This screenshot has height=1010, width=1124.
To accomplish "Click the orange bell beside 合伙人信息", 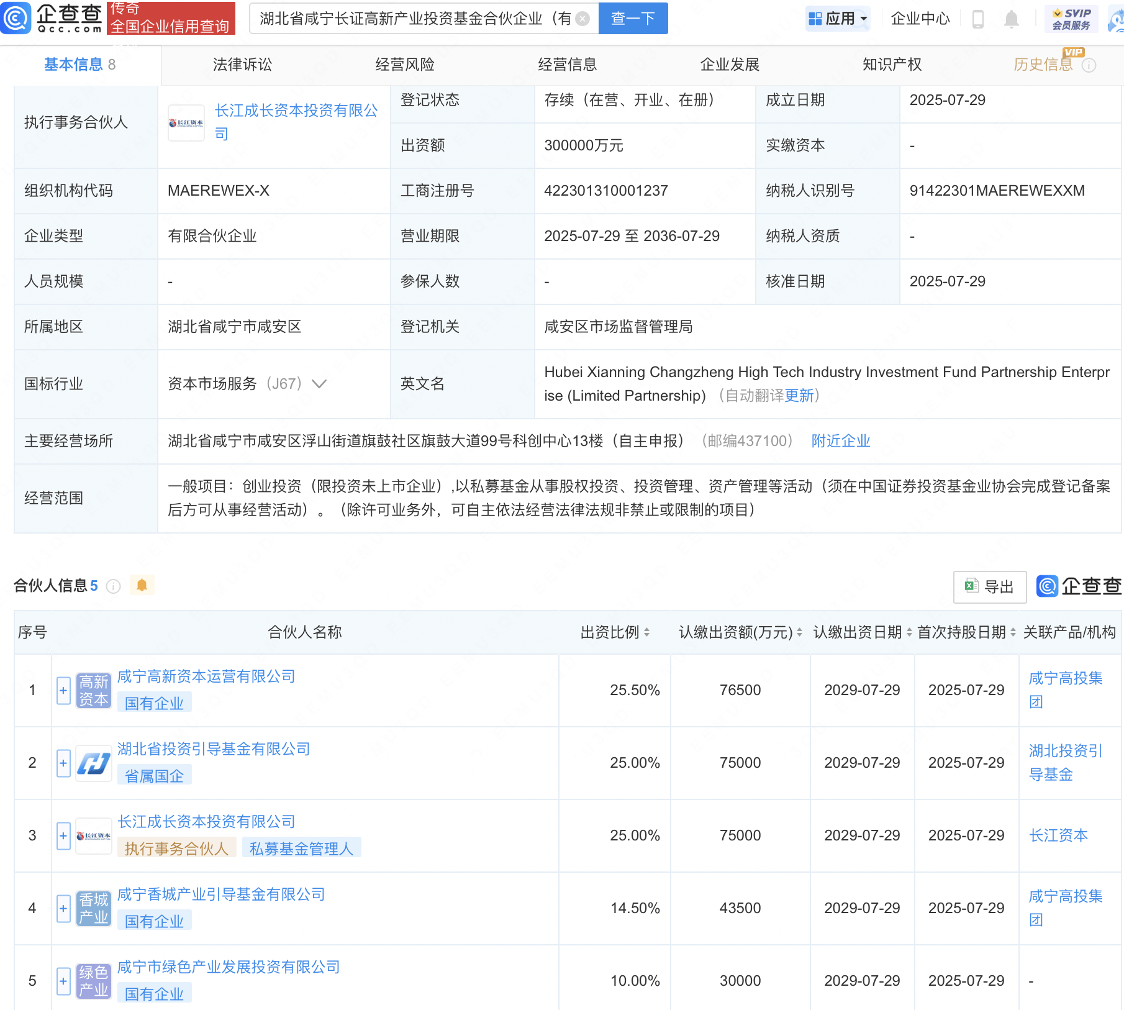I will (x=142, y=585).
